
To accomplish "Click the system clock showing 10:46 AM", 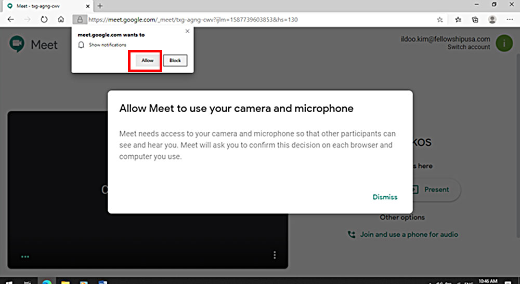I will pyautogui.click(x=488, y=281).
